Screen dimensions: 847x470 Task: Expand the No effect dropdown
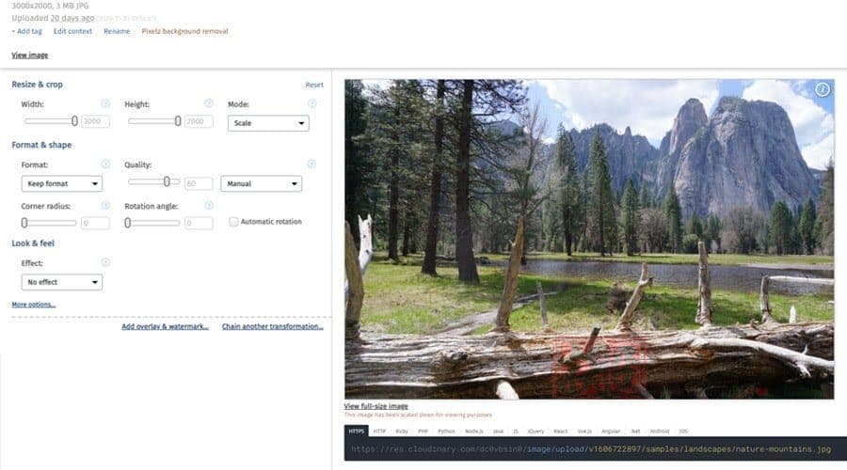[x=61, y=282]
